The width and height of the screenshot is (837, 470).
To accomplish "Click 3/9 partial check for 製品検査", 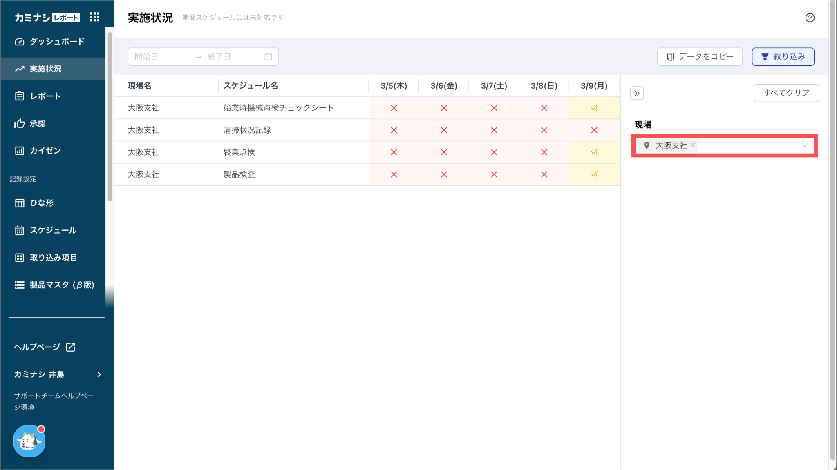I will pyautogui.click(x=594, y=174).
